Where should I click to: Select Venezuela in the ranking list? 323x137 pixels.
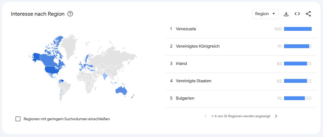click(186, 29)
